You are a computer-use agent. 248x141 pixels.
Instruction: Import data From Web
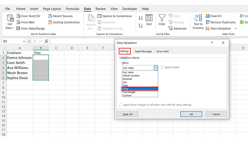pyautogui.click(x=26, y=22)
